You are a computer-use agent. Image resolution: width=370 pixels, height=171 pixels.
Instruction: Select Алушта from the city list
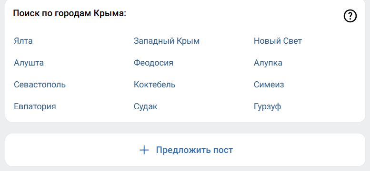pos(29,63)
